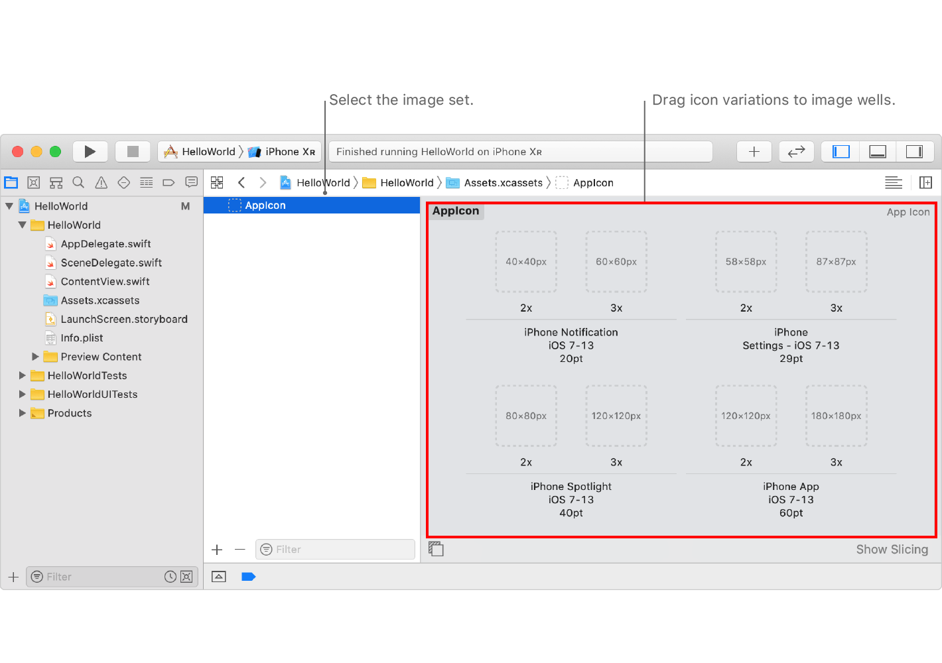Open the Find navigator magnifier icon

[78, 183]
